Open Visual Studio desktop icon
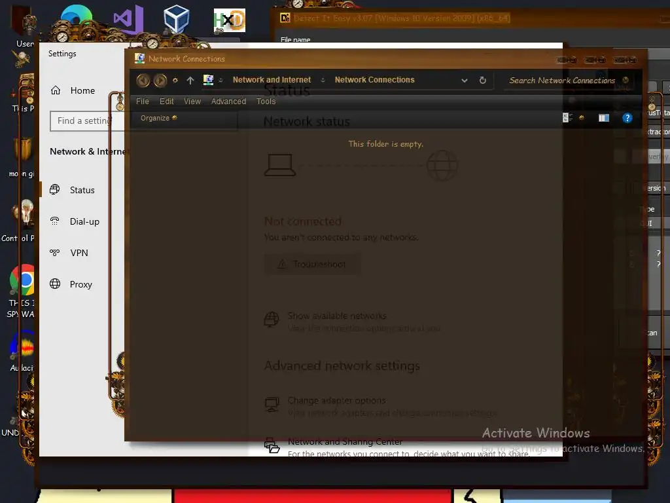This screenshot has height=503, width=670. (128, 19)
